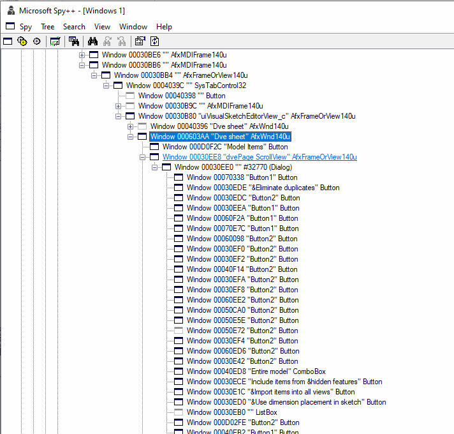
Task: Select row Window 00040F14 "Button2" Button
Action: 242,269
